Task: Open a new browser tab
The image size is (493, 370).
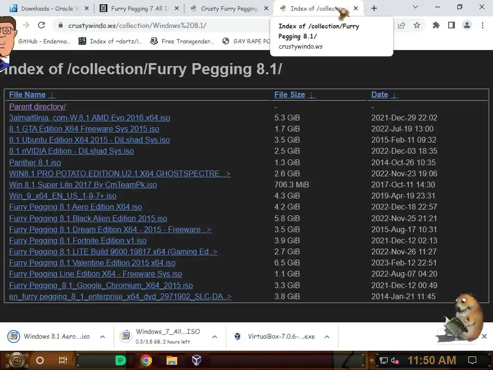Action: [x=374, y=9]
